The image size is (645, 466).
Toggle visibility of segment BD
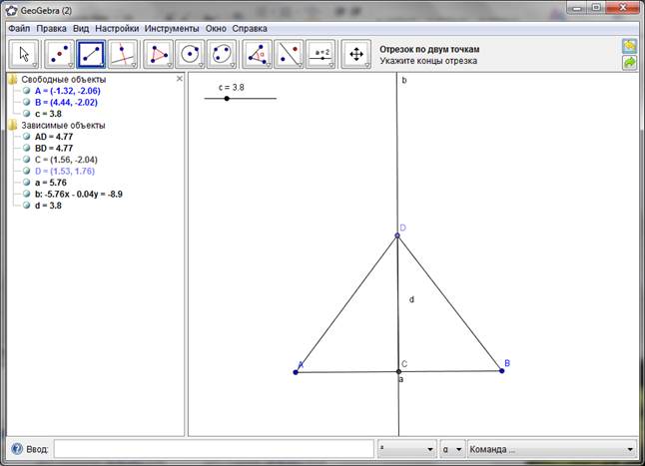pyautogui.click(x=27, y=148)
